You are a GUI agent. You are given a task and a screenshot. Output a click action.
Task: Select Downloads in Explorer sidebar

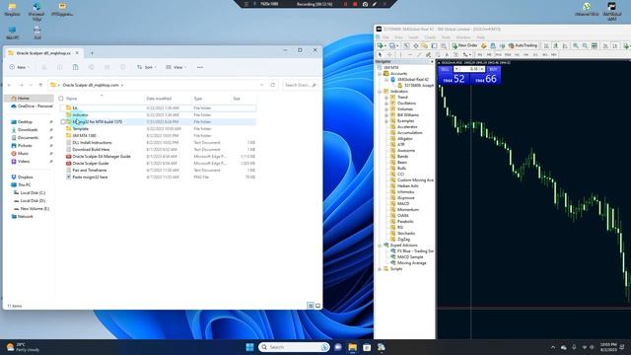pyautogui.click(x=28, y=129)
